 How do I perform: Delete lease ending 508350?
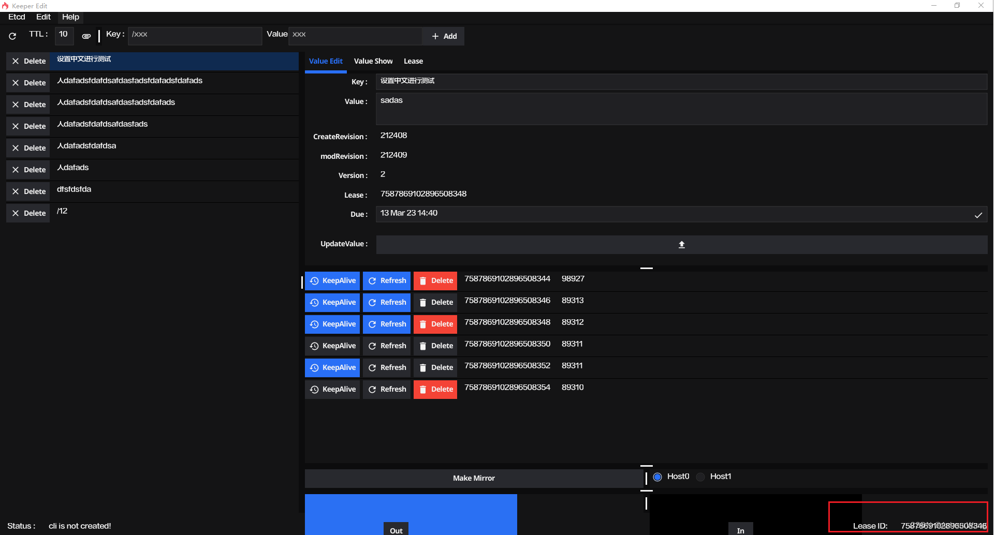point(435,346)
